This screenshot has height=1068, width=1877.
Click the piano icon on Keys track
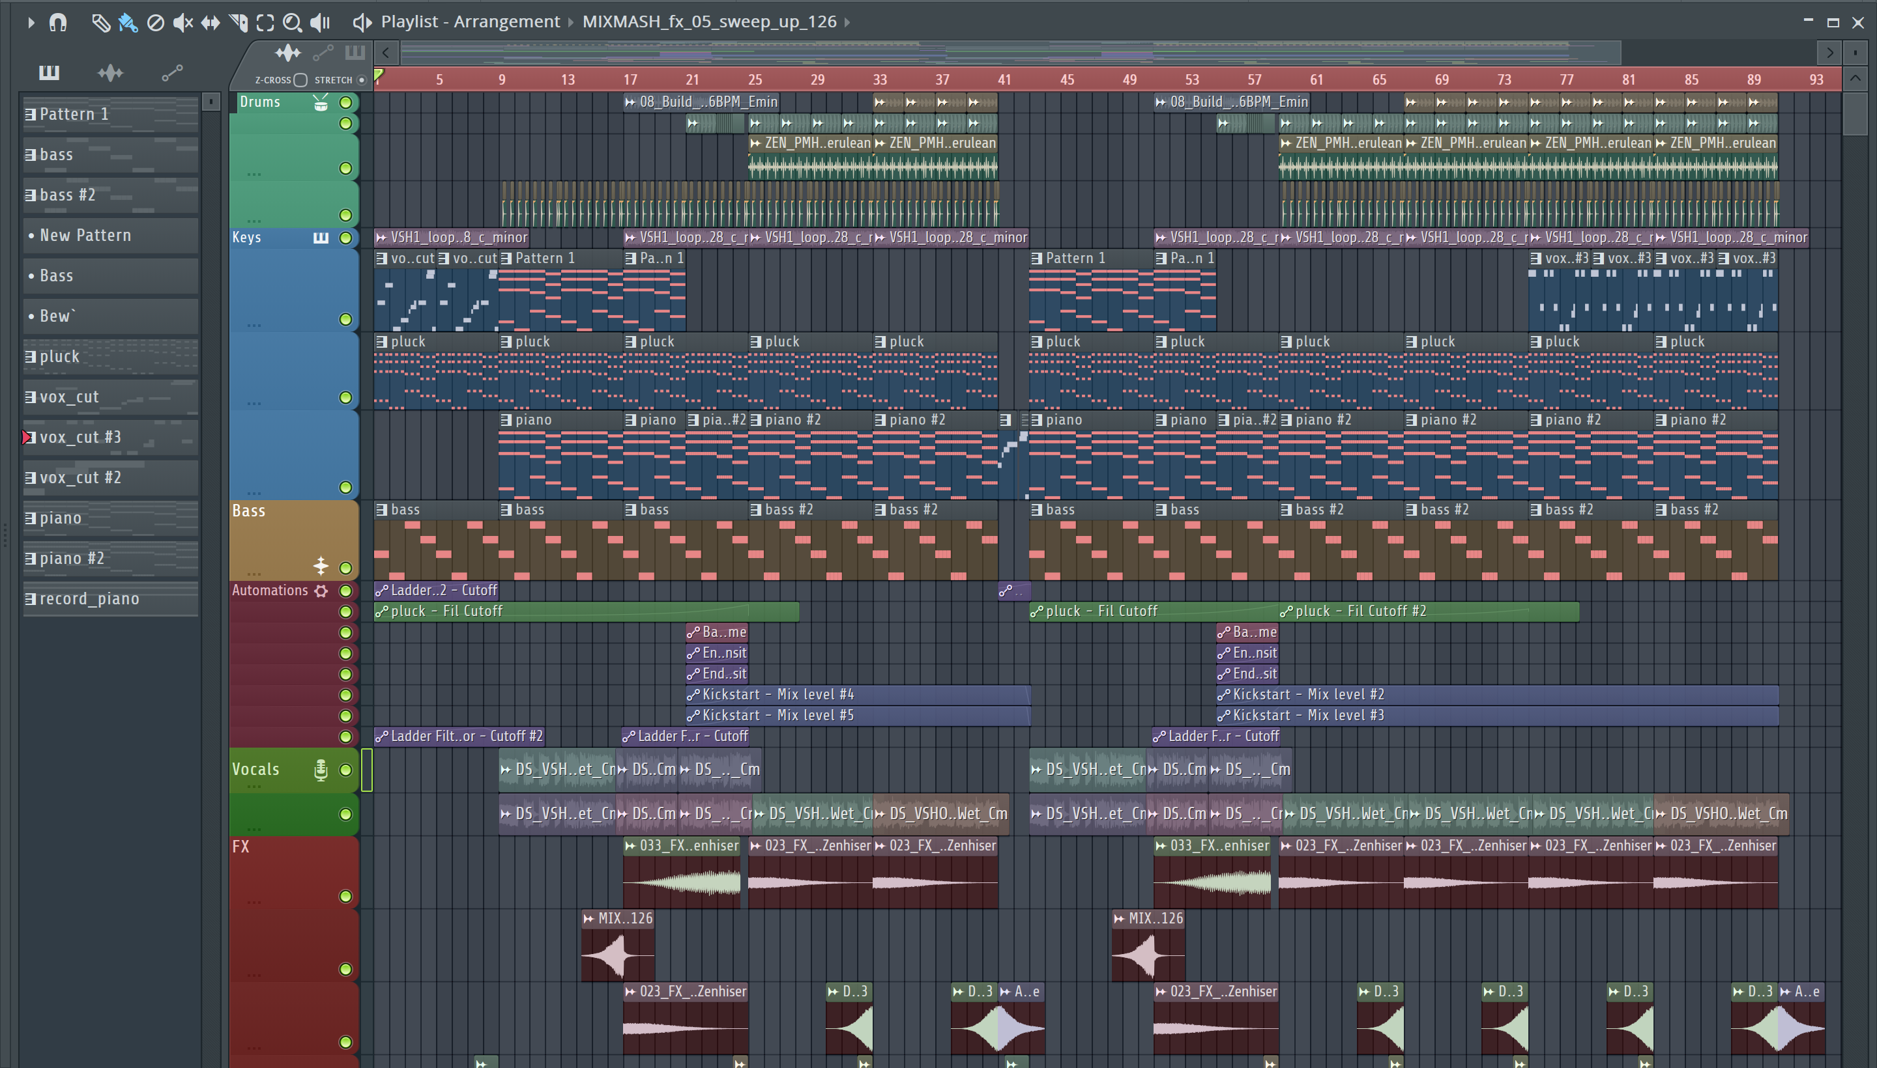321,238
